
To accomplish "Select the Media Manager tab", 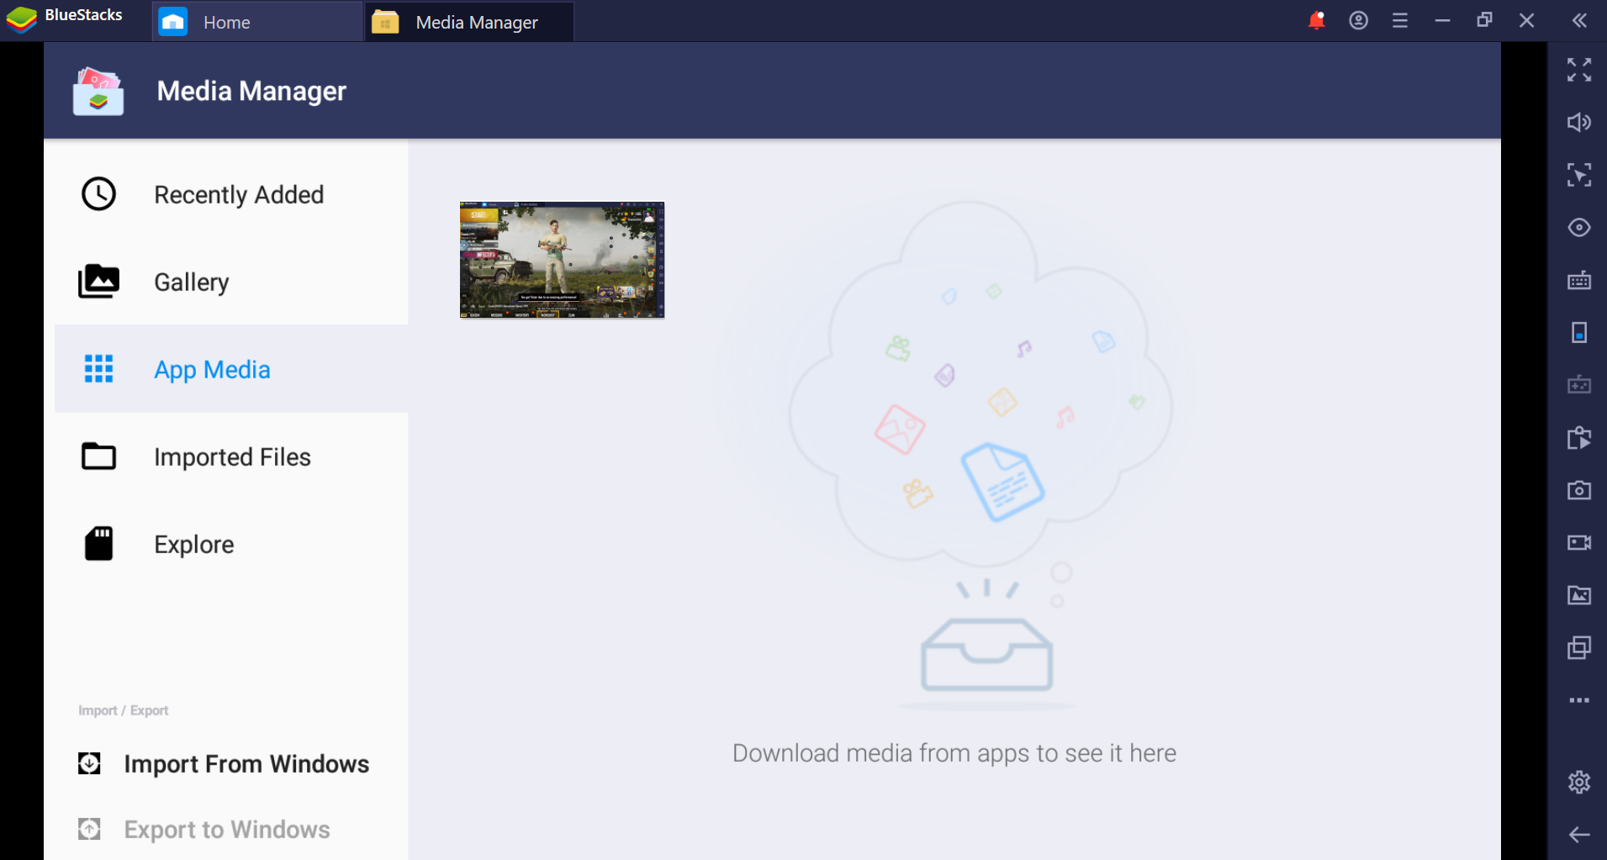I will coord(469,22).
